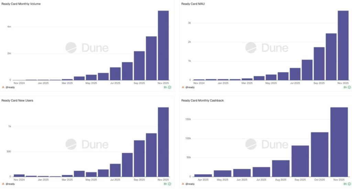The width and height of the screenshot is (352, 189).
Task: Select the Ready Card New Users title
Action: pos(17,101)
